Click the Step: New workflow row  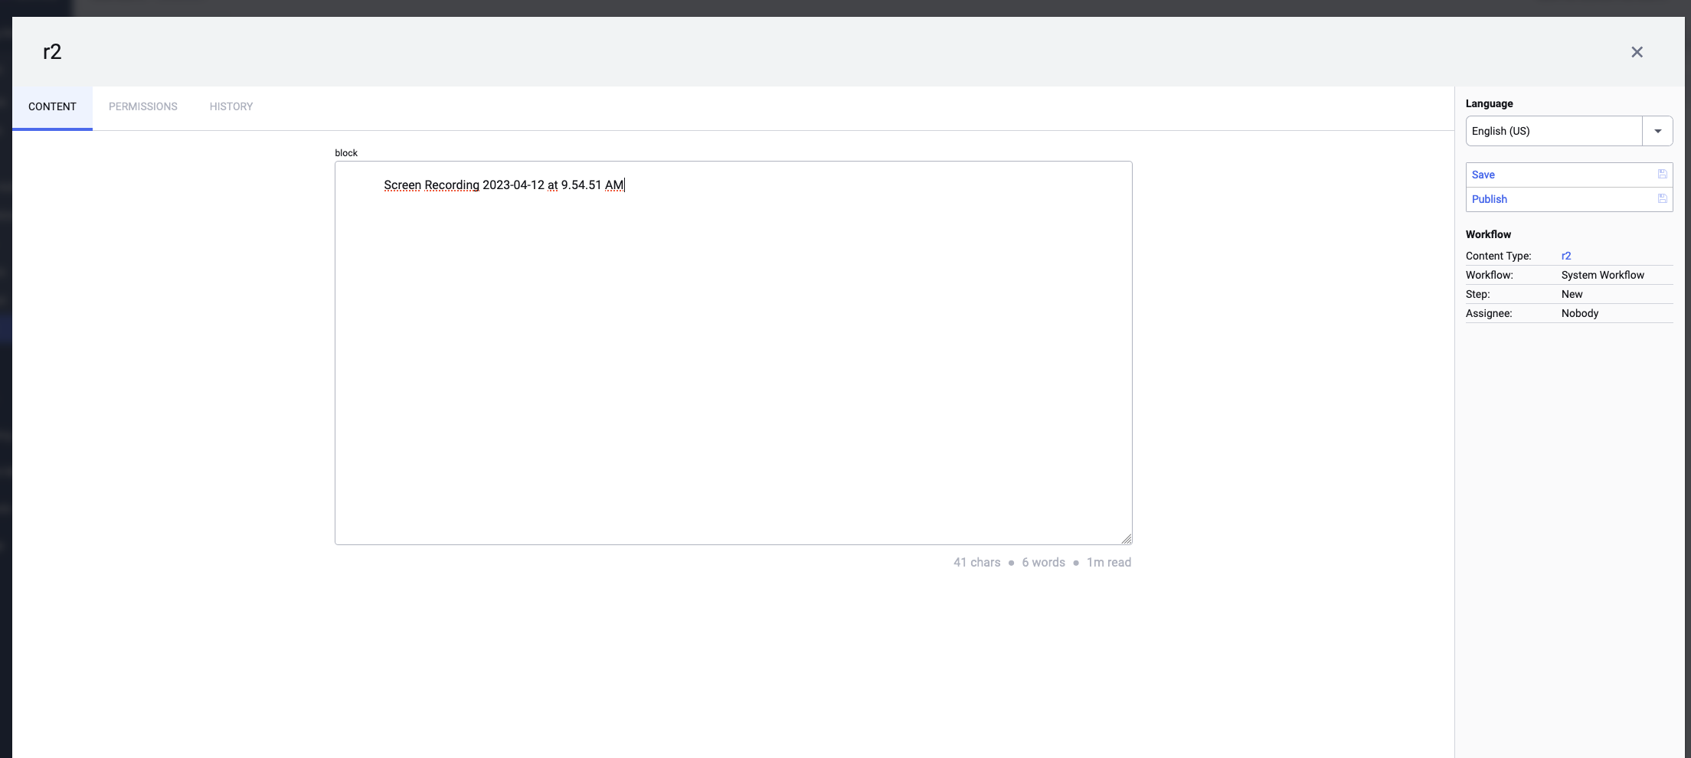coord(1572,294)
